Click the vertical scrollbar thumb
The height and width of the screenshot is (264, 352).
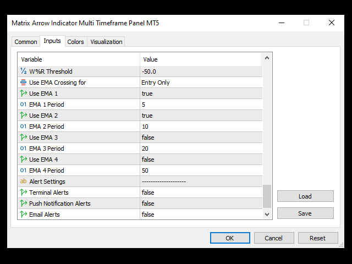(267, 196)
